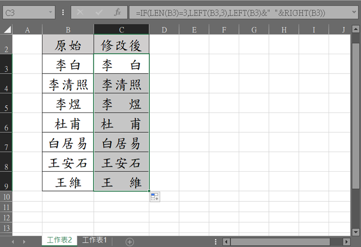Add a new sheet with plus icon

tap(130, 242)
